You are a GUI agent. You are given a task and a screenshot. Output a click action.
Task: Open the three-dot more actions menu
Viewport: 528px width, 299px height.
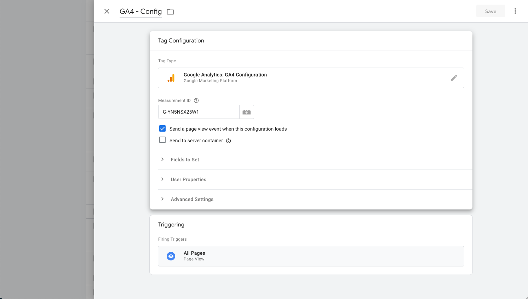tap(515, 11)
